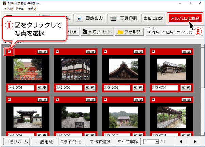This screenshot has width=205, height=147.
Task: Click 削除 on IMG_0002 card
Action: coord(90,52)
